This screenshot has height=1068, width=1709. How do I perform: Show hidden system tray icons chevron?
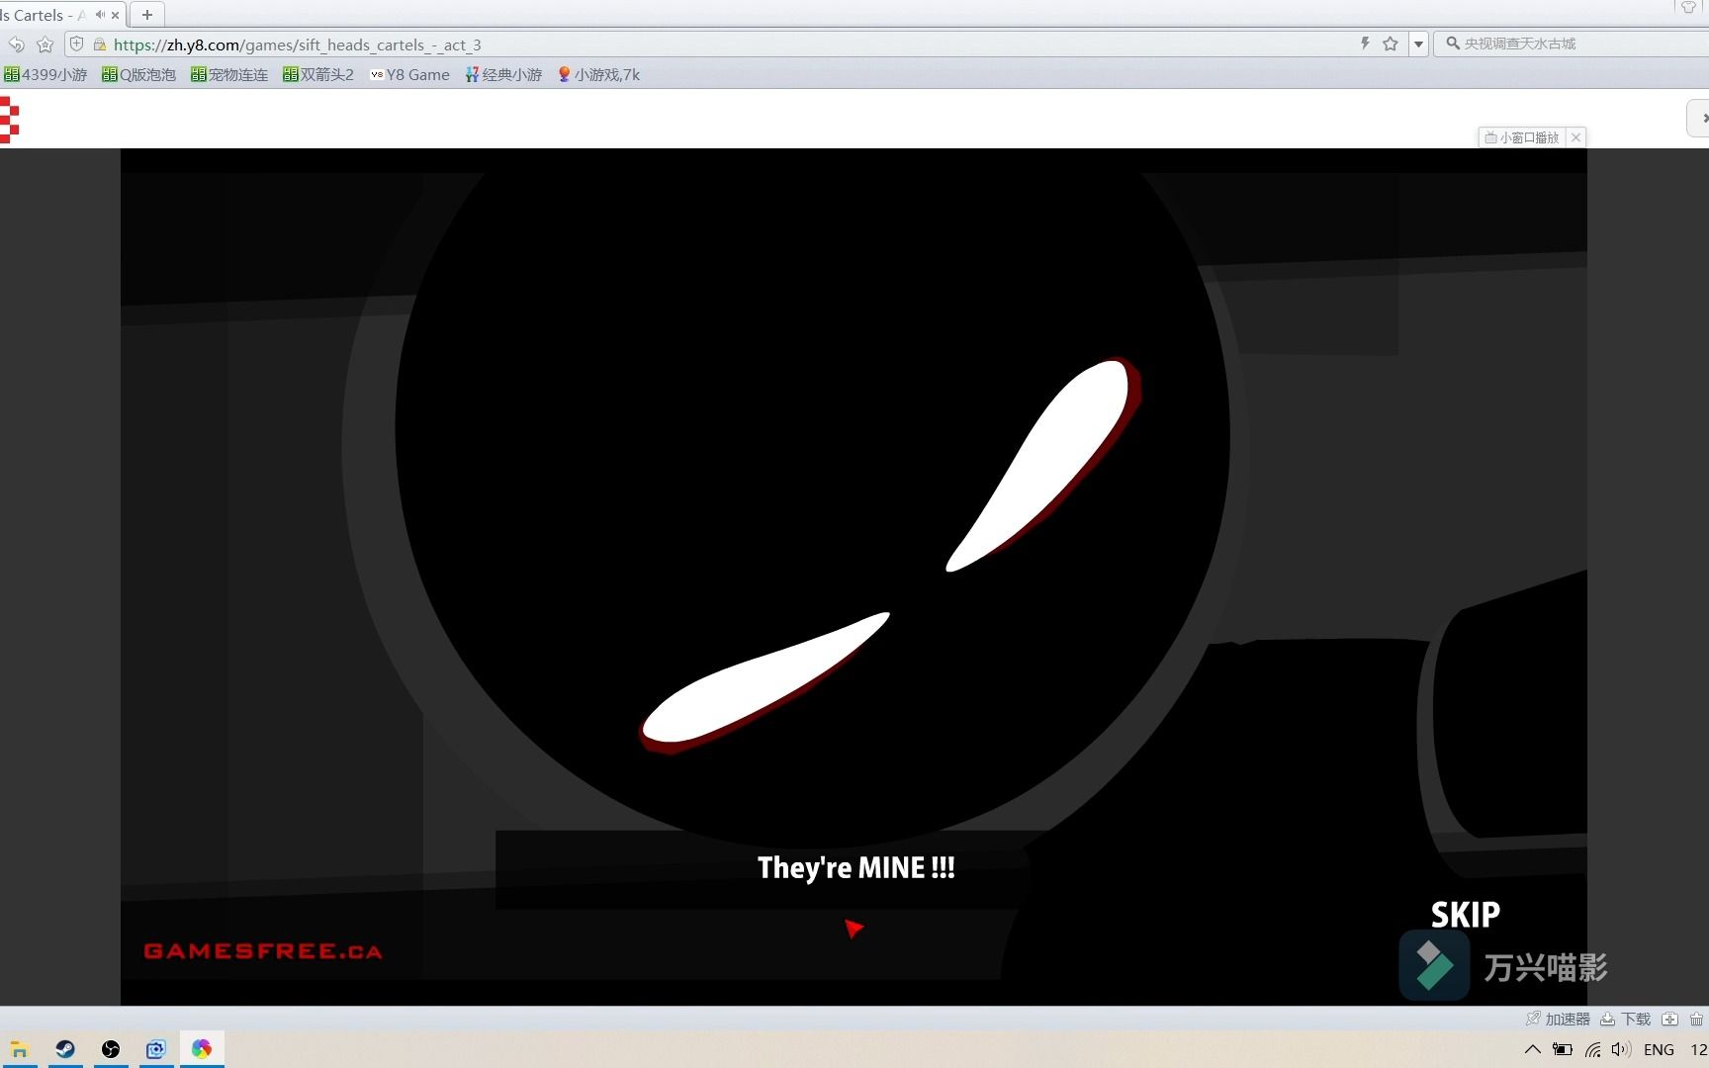pos(1533,1049)
